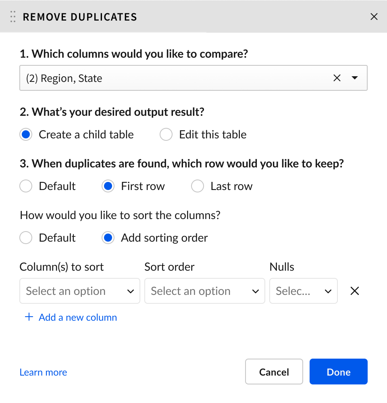Open the Column(s) to sort dropdown

pos(80,291)
